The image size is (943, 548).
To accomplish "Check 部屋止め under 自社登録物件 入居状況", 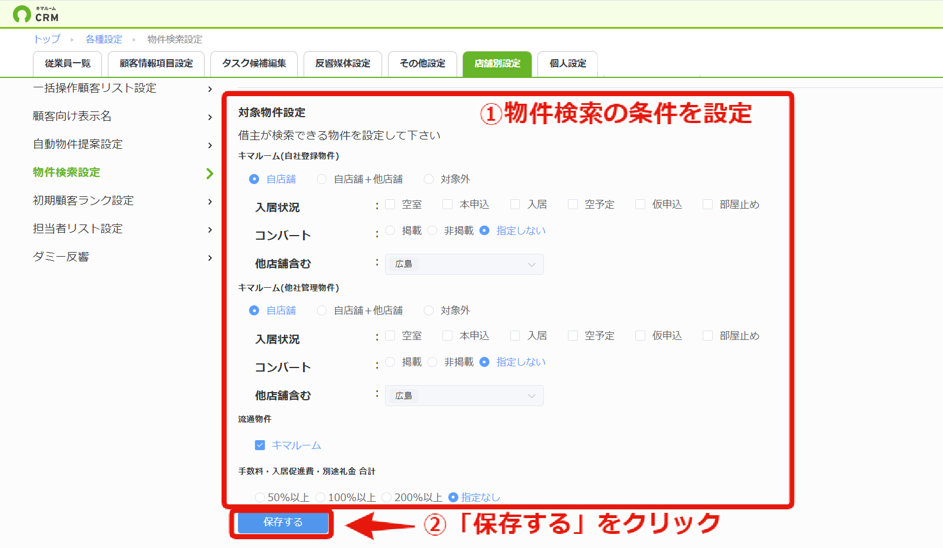I will point(707,205).
